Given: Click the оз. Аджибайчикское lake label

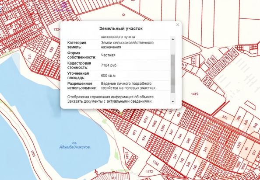Looking at the screenshot, I should coord(74,145).
